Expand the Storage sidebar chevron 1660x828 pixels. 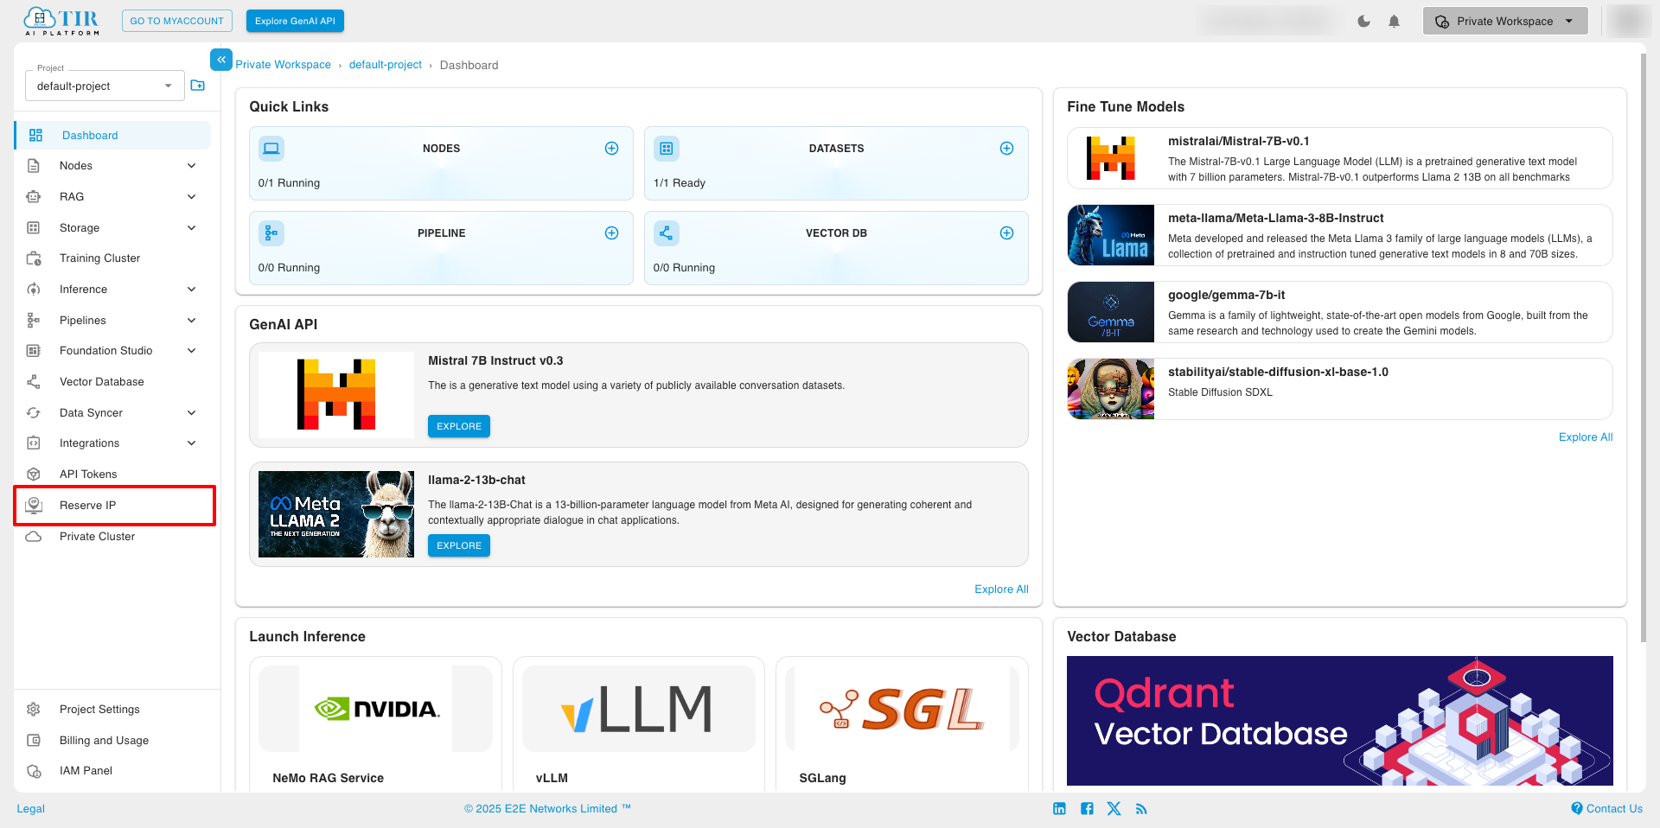tap(192, 228)
